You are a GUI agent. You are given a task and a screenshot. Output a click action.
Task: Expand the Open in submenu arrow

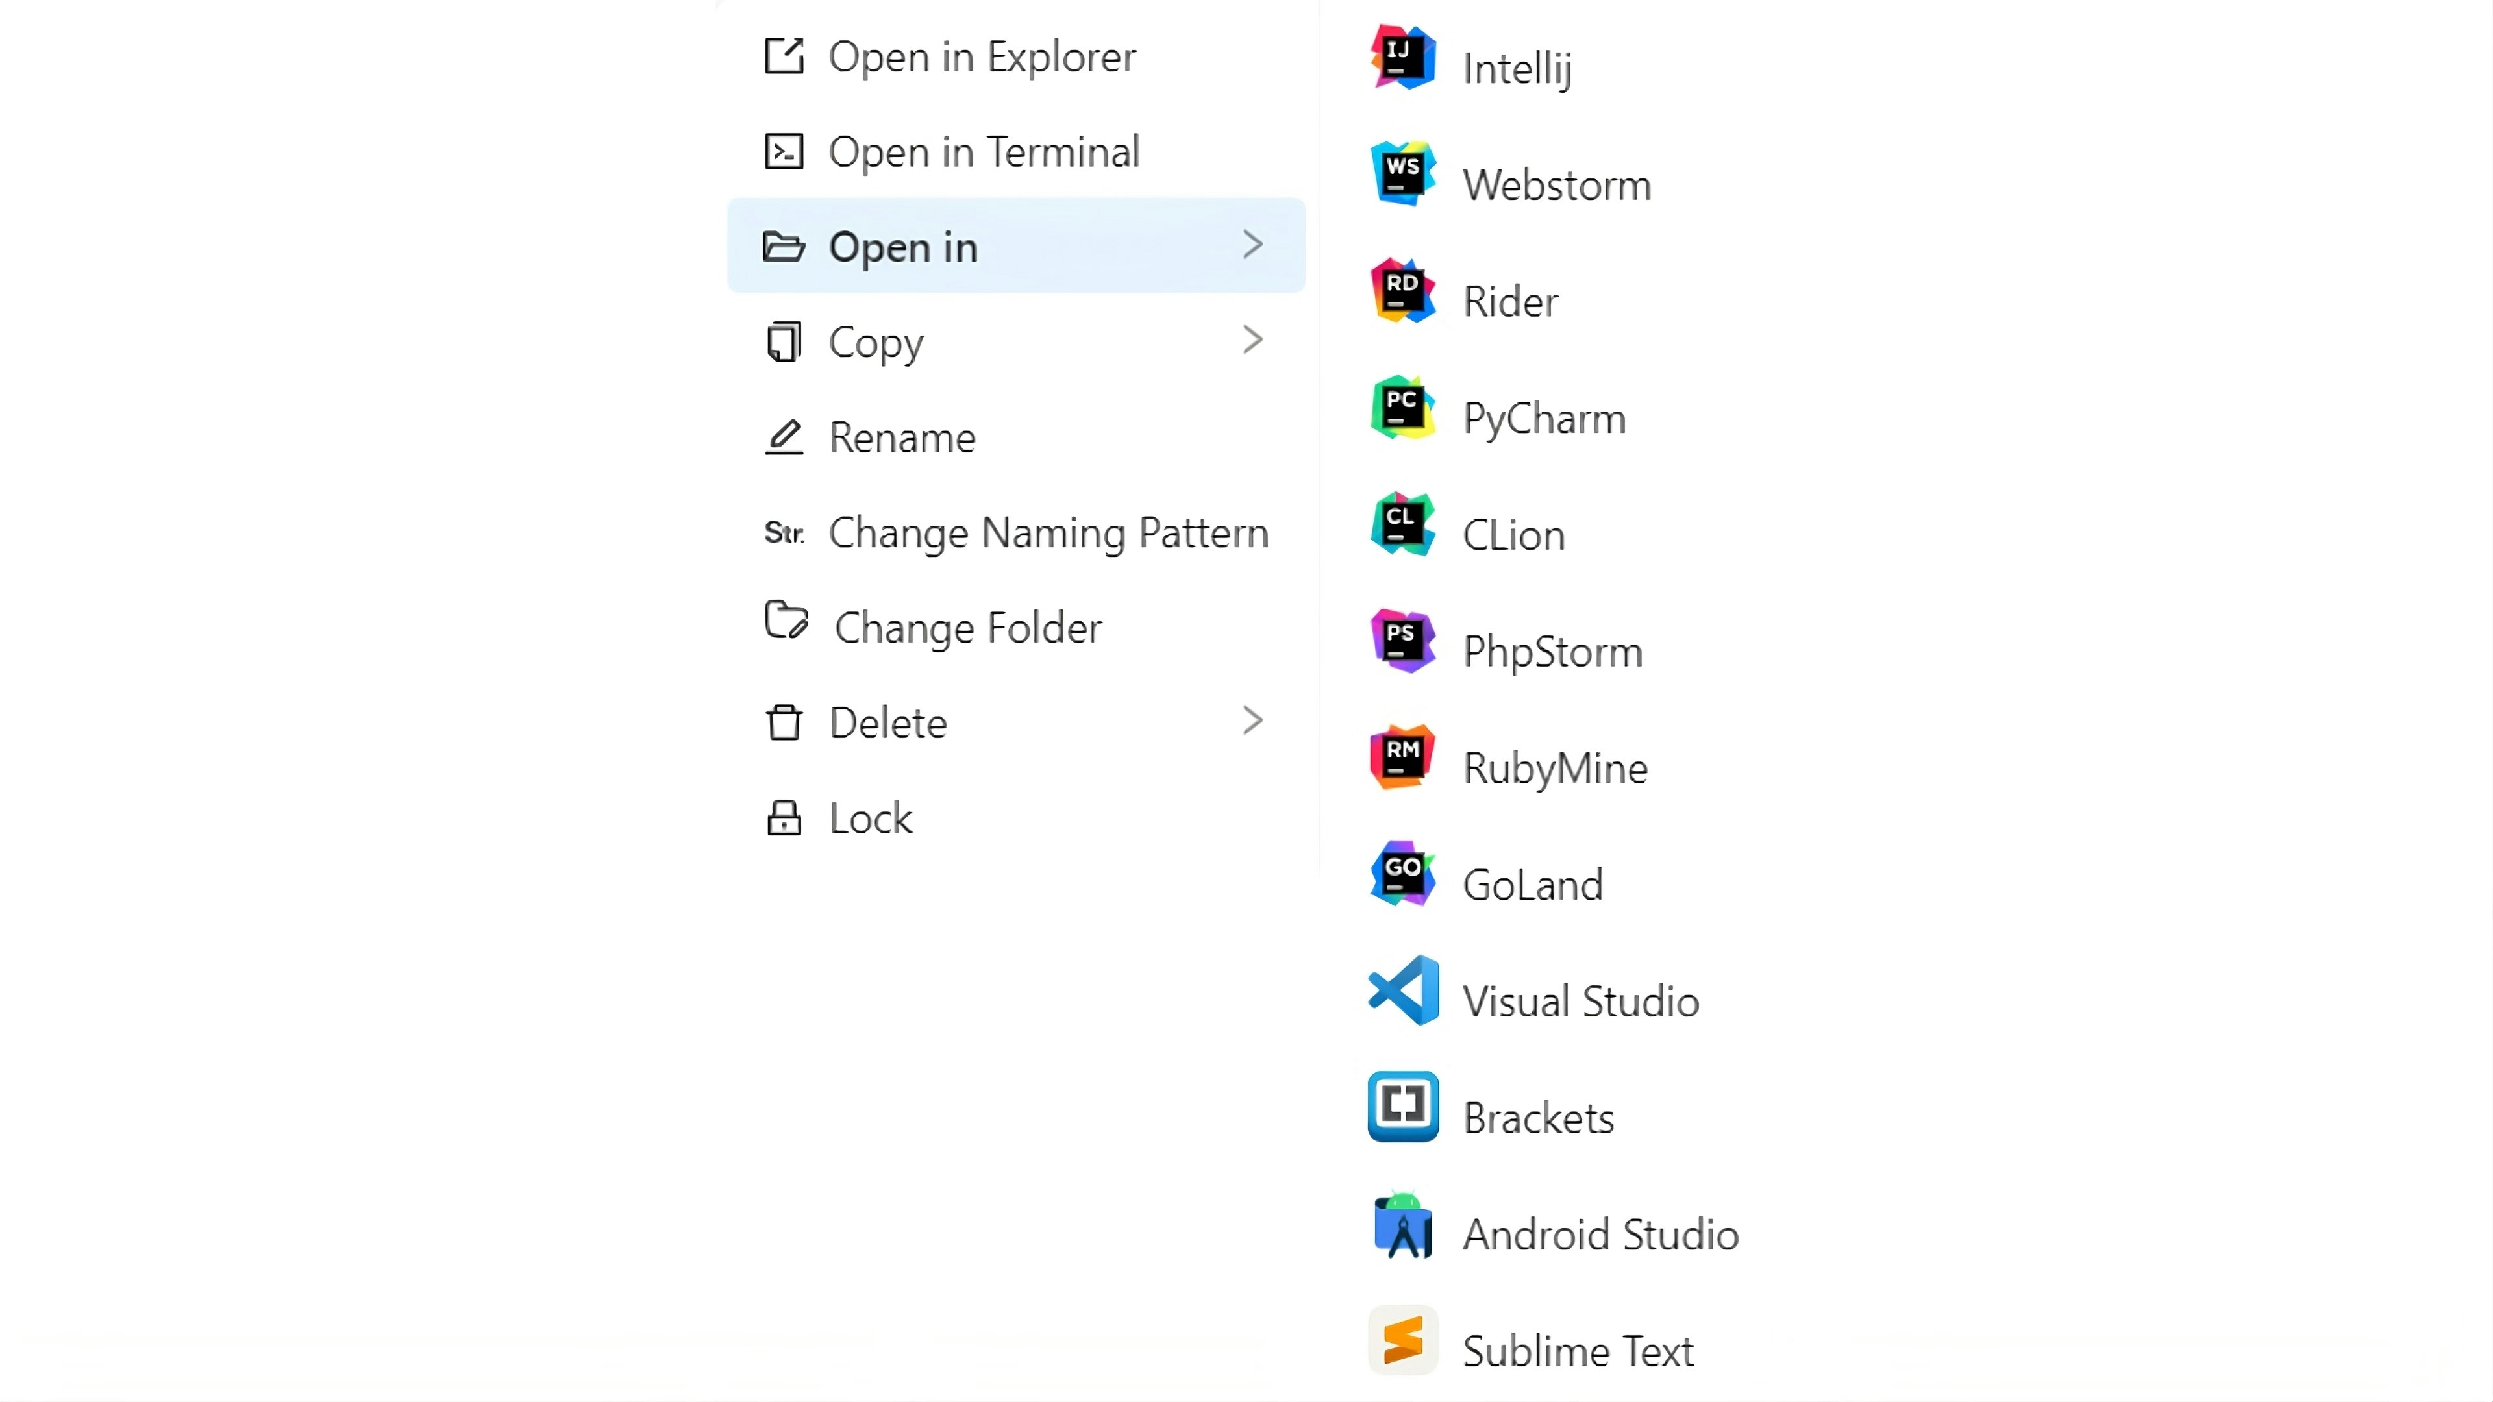(x=1253, y=245)
